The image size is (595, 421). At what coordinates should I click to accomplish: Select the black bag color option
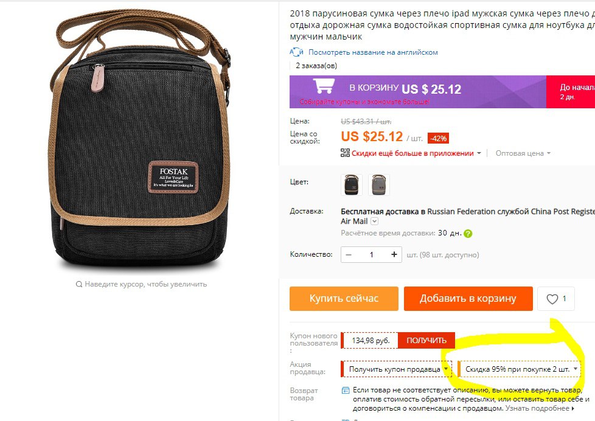pyautogui.click(x=352, y=184)
